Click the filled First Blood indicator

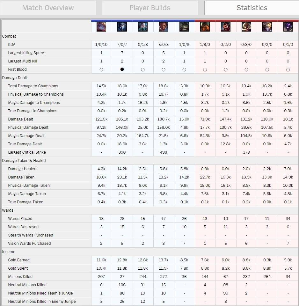[x=122, y=69]
